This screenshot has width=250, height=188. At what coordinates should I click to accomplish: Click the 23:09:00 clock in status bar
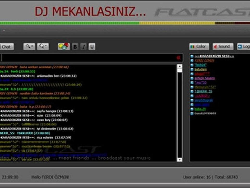tap(10, 177)
